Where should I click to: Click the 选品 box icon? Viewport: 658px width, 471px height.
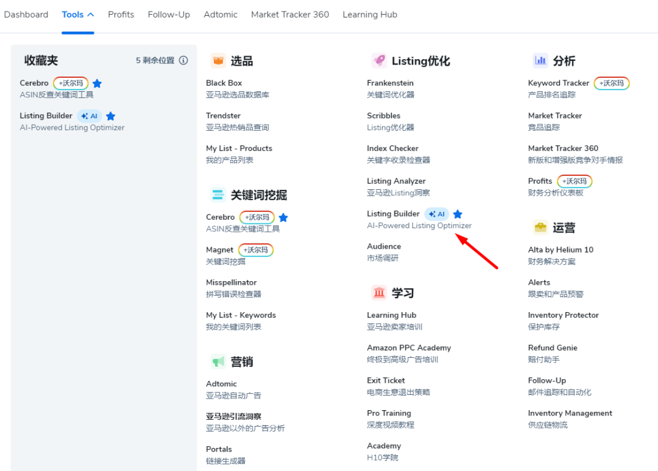pyautogui.click(x=218, y=61)
